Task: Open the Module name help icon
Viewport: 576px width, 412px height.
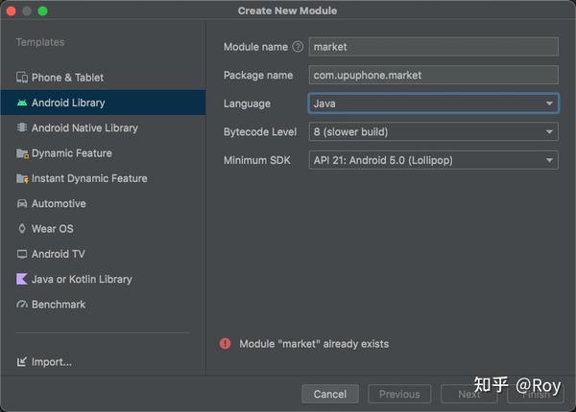Action: pos(298,47)
